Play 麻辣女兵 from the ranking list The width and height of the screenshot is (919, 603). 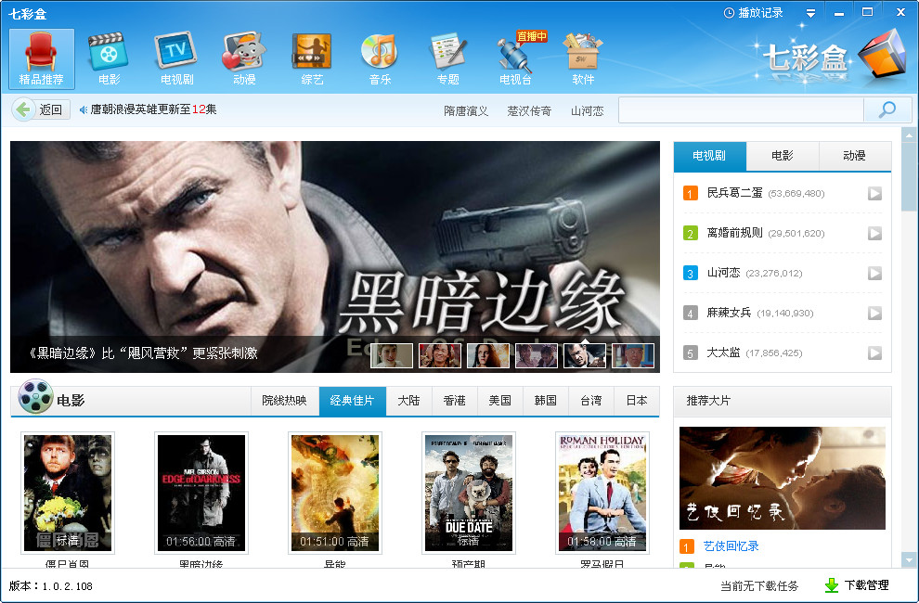874,313
